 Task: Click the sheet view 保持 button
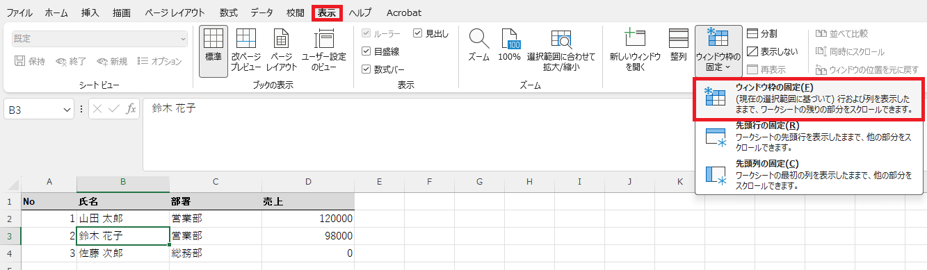30,61
